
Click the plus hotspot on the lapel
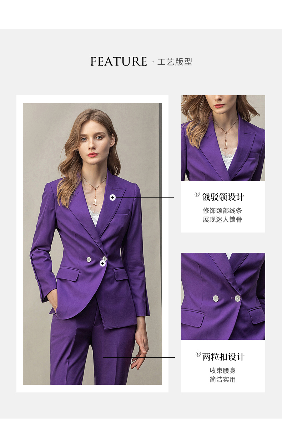tap(112, 197)
